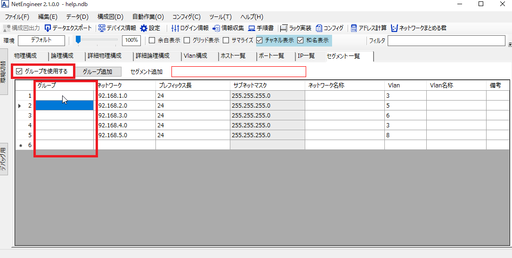Click the グループ追加 button

[x=98, y=72]
